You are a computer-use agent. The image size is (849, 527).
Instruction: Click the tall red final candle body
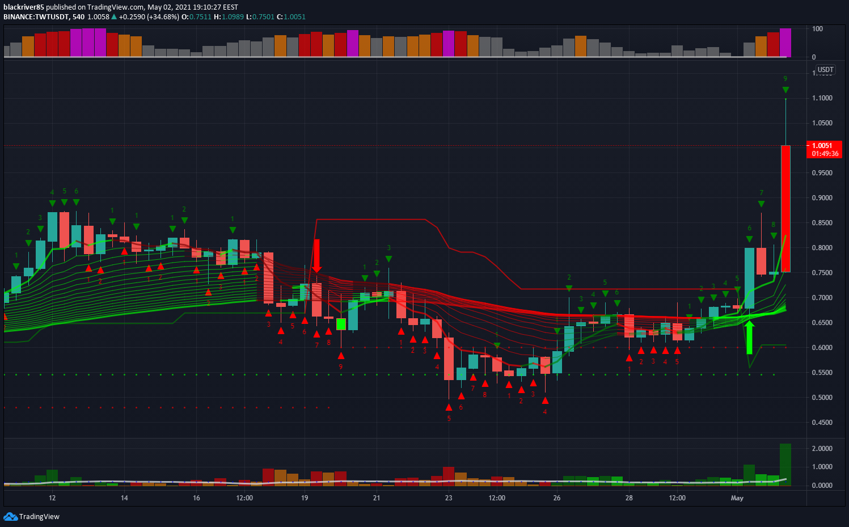[x=785, y=209]
